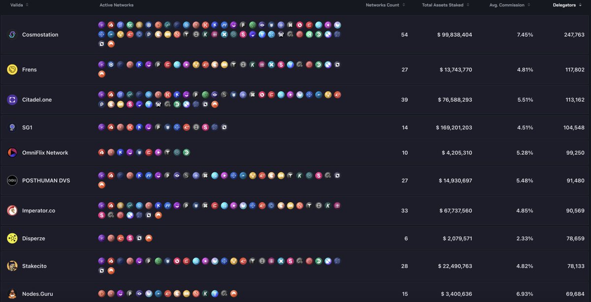Image resolution: width=591 pixels, height=302 pixels.
Task: Click the Secret Network icon in Disperze's row
Action: point(130,238)
